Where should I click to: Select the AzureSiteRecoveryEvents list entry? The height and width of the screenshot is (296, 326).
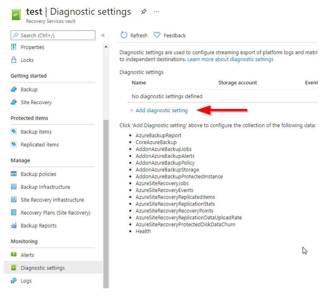point(165,190)
